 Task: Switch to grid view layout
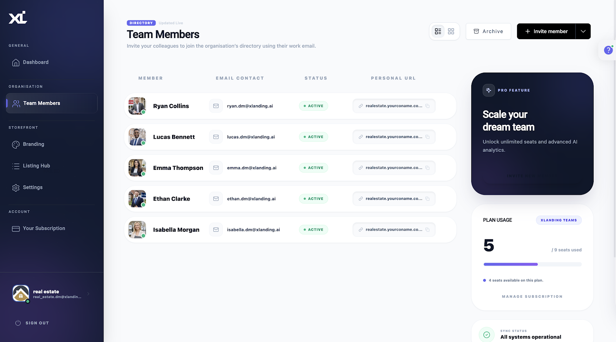pos(451,32)
